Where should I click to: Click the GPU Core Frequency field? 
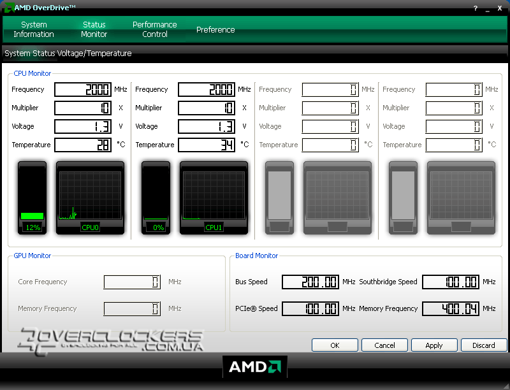coord(132,282)
